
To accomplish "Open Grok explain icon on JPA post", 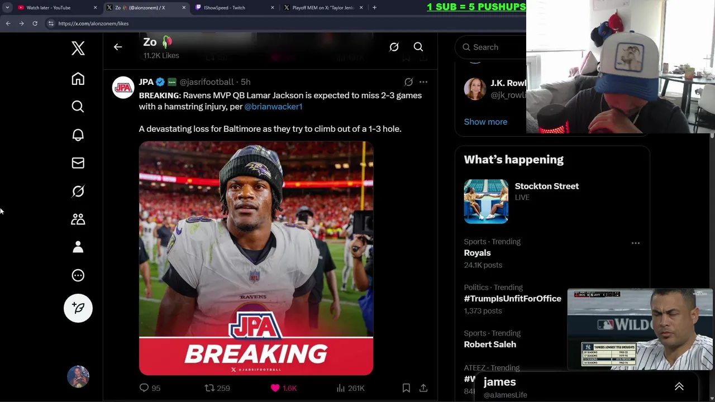I will click(408, 82).
